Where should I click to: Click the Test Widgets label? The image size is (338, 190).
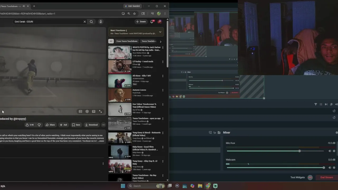[x=298, y=177]
